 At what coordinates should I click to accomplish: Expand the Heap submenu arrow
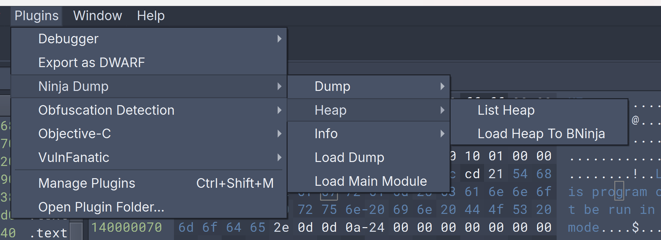click(442, 110)
